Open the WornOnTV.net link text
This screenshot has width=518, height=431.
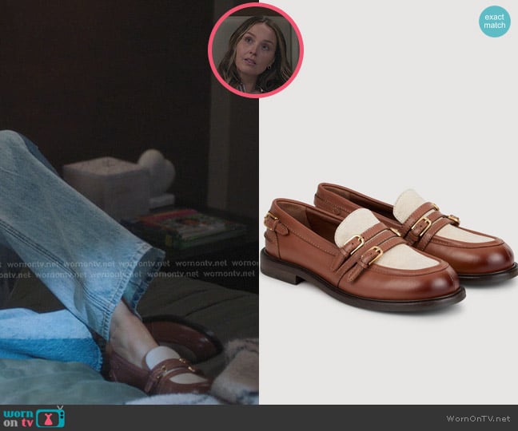[x=478, y=418]
